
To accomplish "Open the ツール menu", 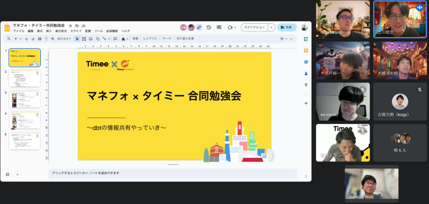I will click(x=98, y=31).
